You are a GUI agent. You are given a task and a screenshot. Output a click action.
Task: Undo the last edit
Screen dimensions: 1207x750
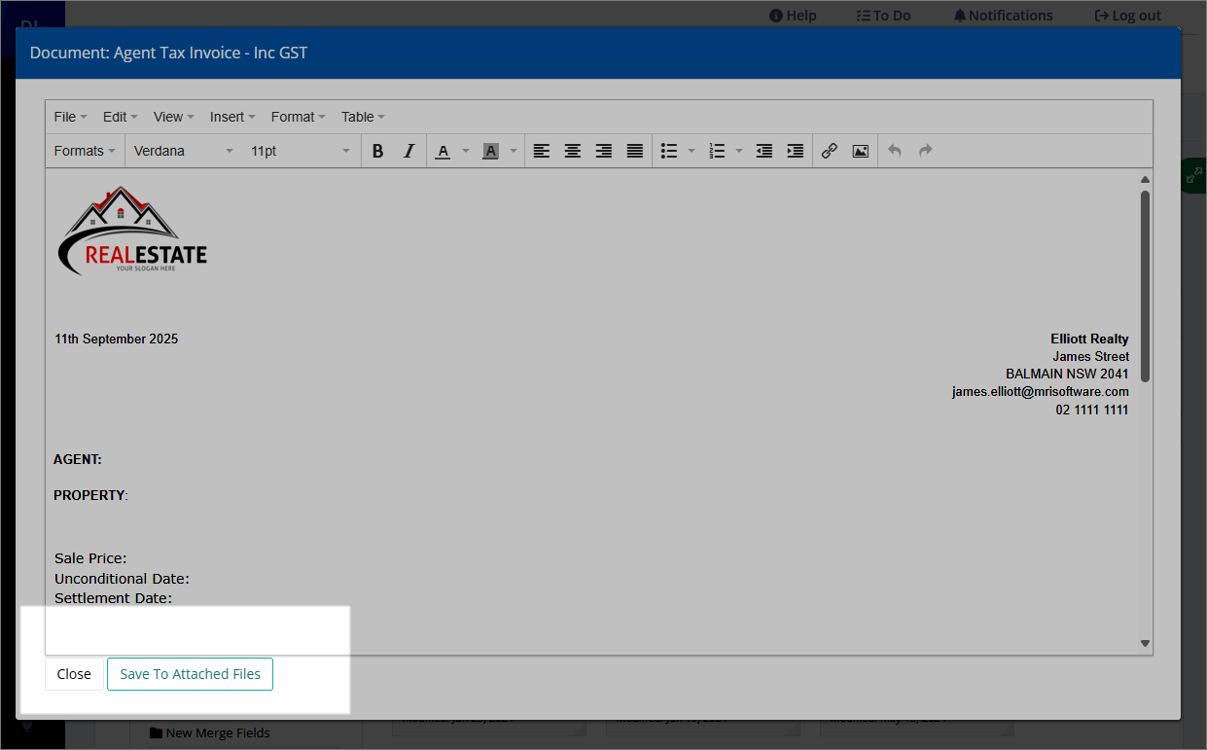pyautogui.click(x=895, y=151)
